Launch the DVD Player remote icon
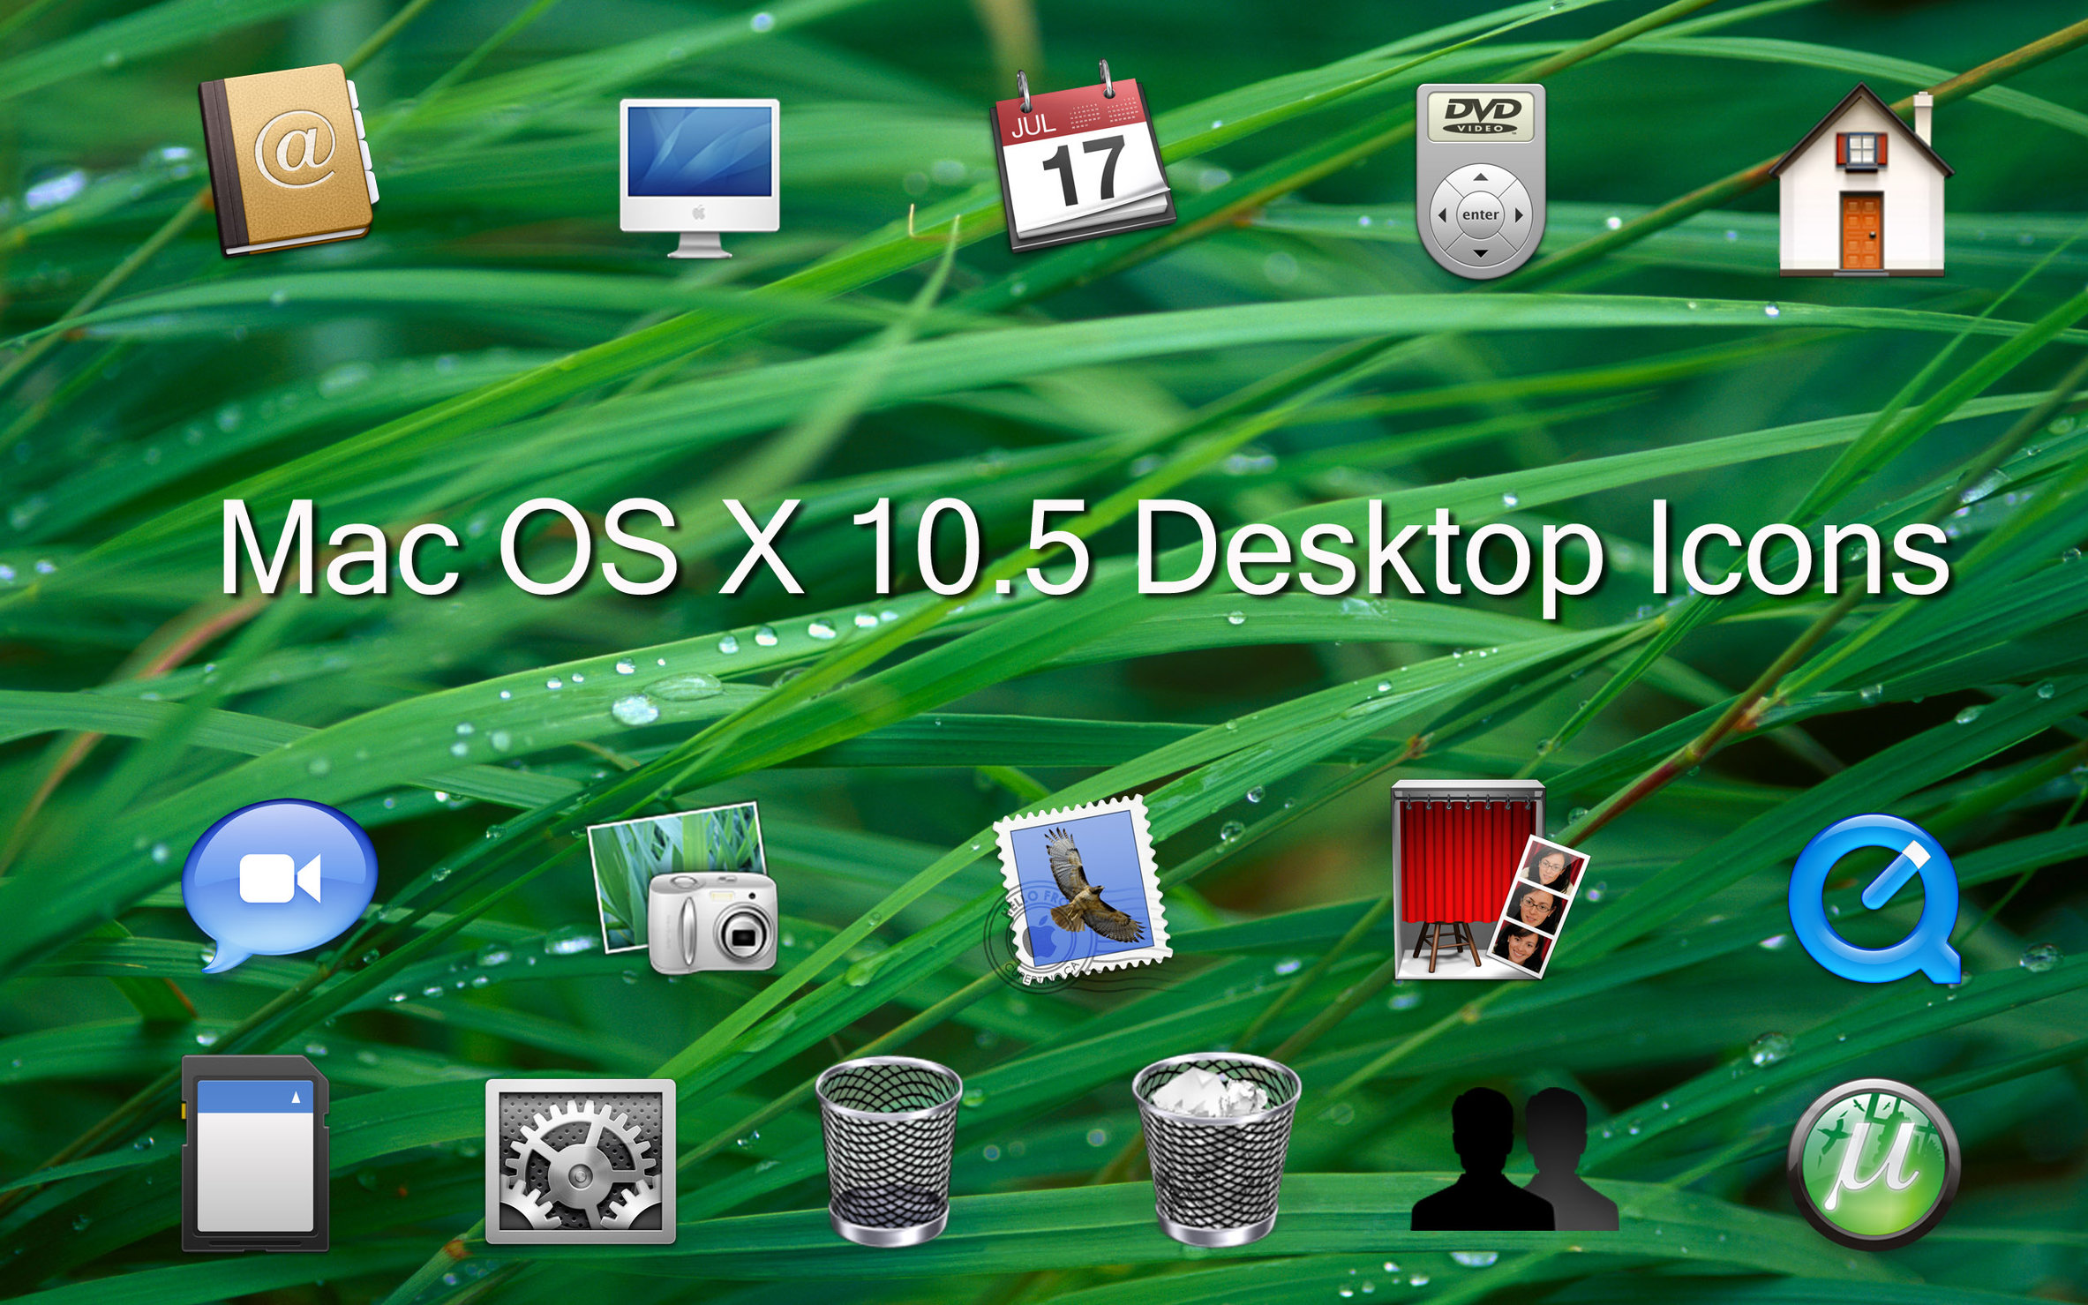Image resolution: width=2088 pixels, height=1305 pixels. 1480,182
